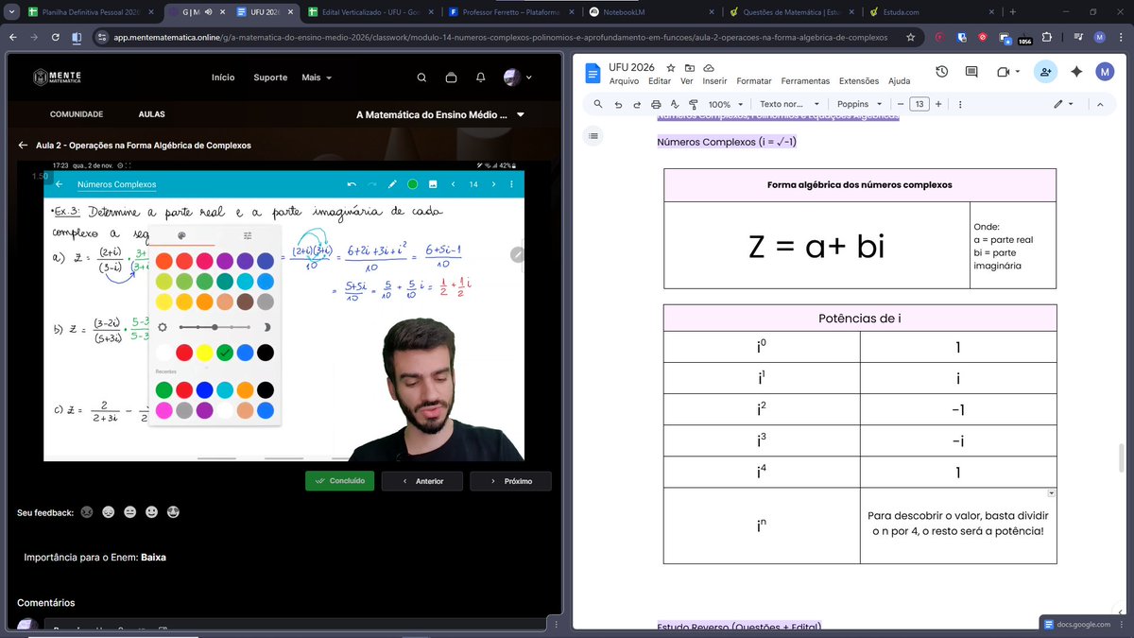Click the Suporte link in the header
Screen dimensions: 1134x638
(270, 78)
